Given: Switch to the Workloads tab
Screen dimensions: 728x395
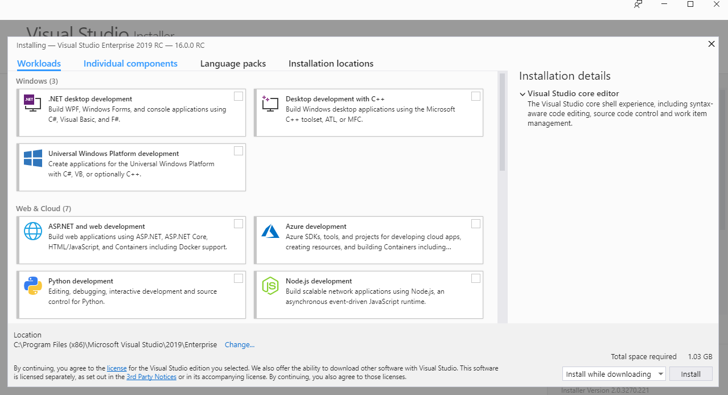Looking at the screenshot, I should (x=39, y=64).
